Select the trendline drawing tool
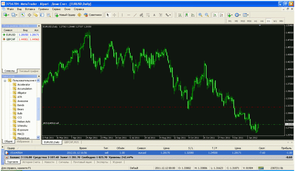Image resolution: width=295 pixels, height=171 pixels. click(x=135, y=15)
